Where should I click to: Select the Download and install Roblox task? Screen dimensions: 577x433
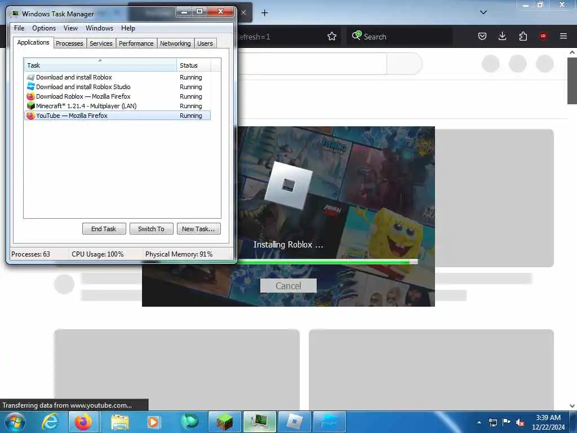[117, 77]
